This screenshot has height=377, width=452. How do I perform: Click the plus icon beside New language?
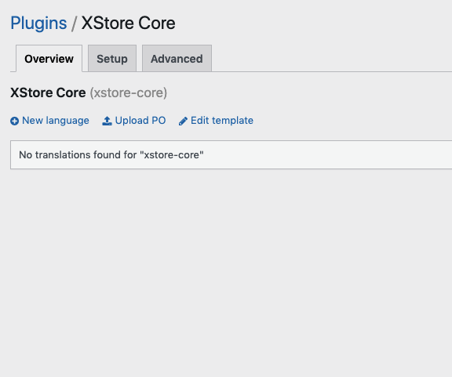pos(15,121)
